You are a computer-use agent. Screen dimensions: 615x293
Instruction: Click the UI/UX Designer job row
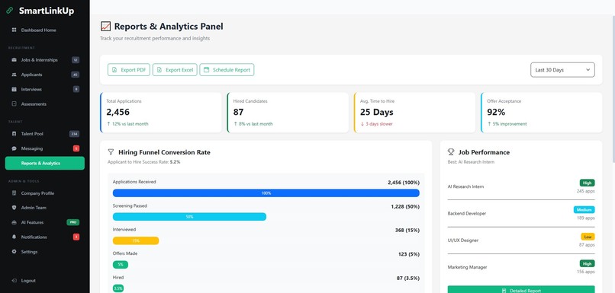(x=521, y=240)
